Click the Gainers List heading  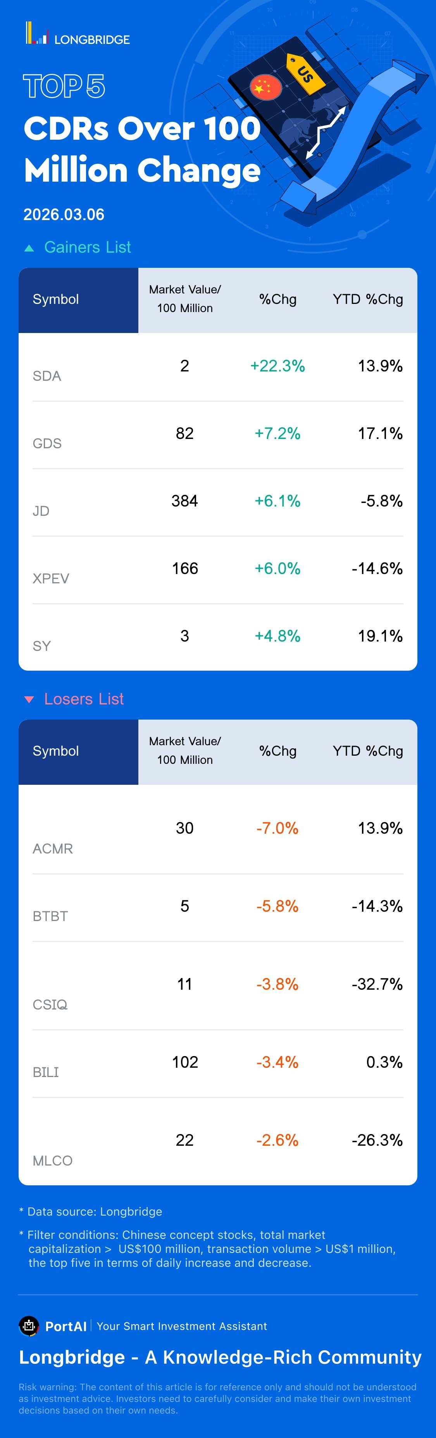click(x=88, y=247)
